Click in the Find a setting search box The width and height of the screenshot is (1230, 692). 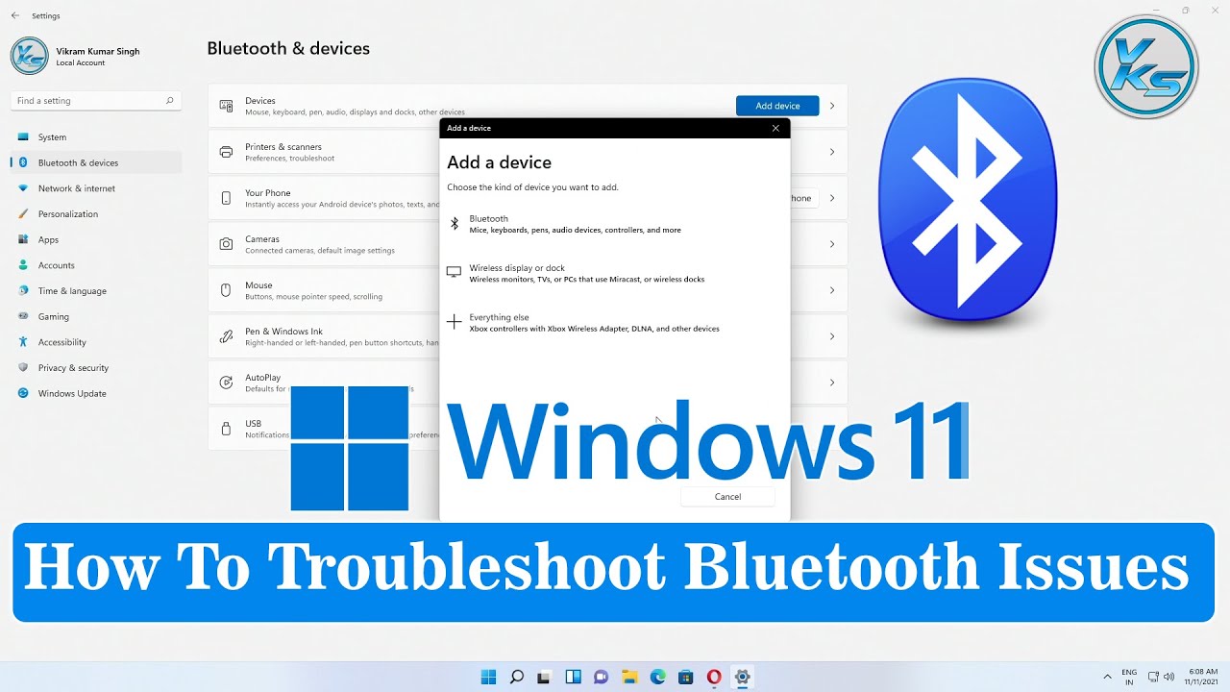95,101
